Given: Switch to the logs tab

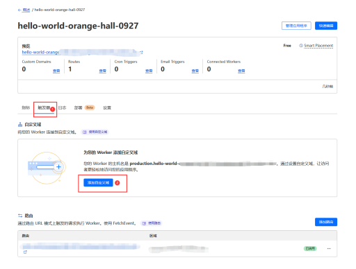Looking at the screenshot, I should coord(62,107).
